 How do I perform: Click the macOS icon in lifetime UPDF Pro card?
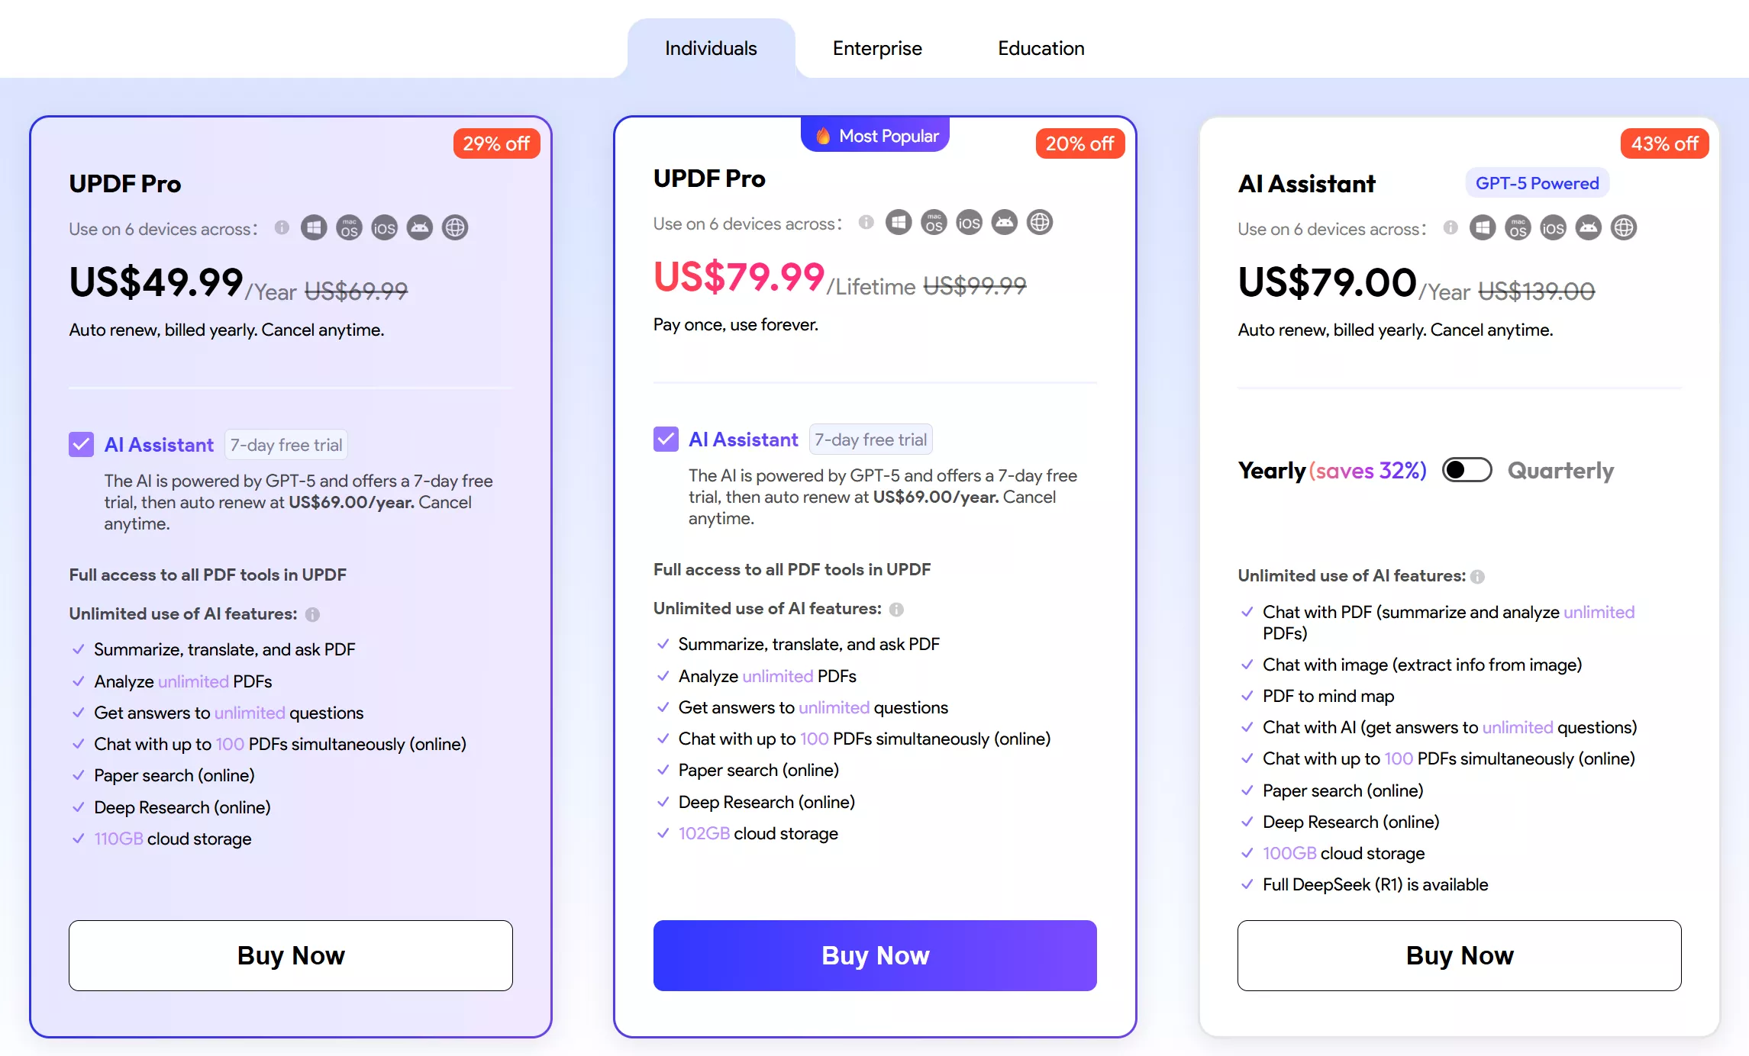pos(934,223)
